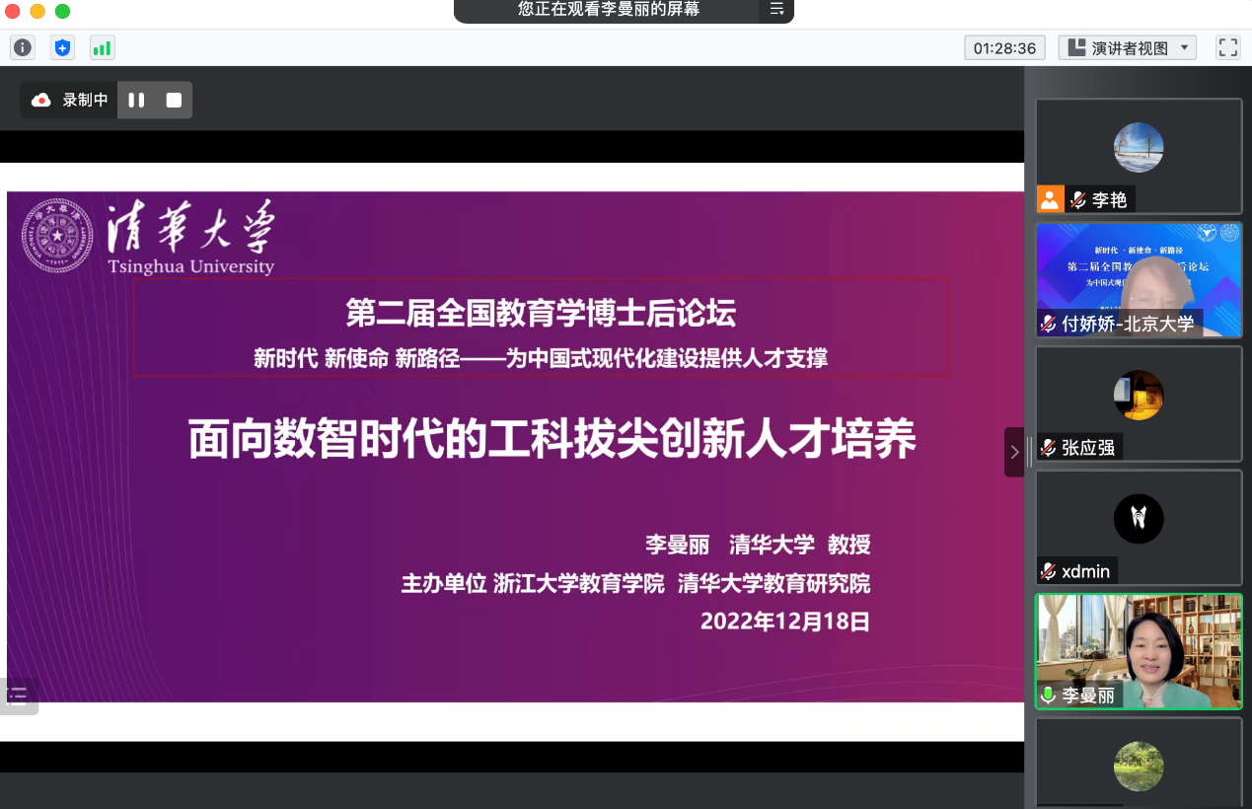
Task: Open the blue encryption shield icon
Action: tap(62, 47)
